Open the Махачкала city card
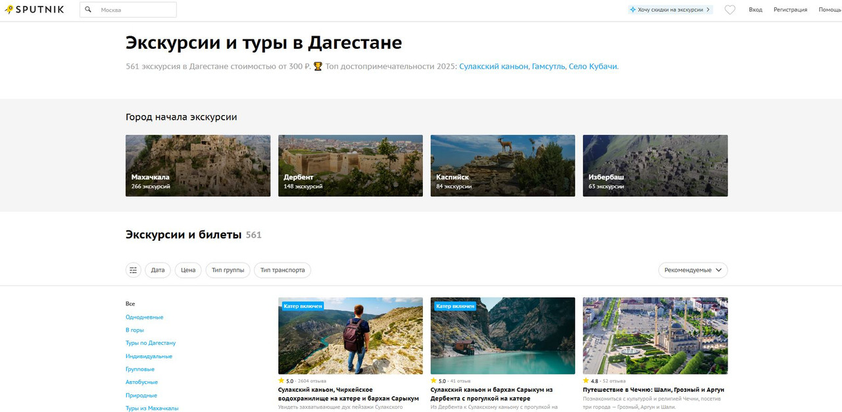This screenshot has height=412, width=842. pyautogui.click(x=198, y=166)
